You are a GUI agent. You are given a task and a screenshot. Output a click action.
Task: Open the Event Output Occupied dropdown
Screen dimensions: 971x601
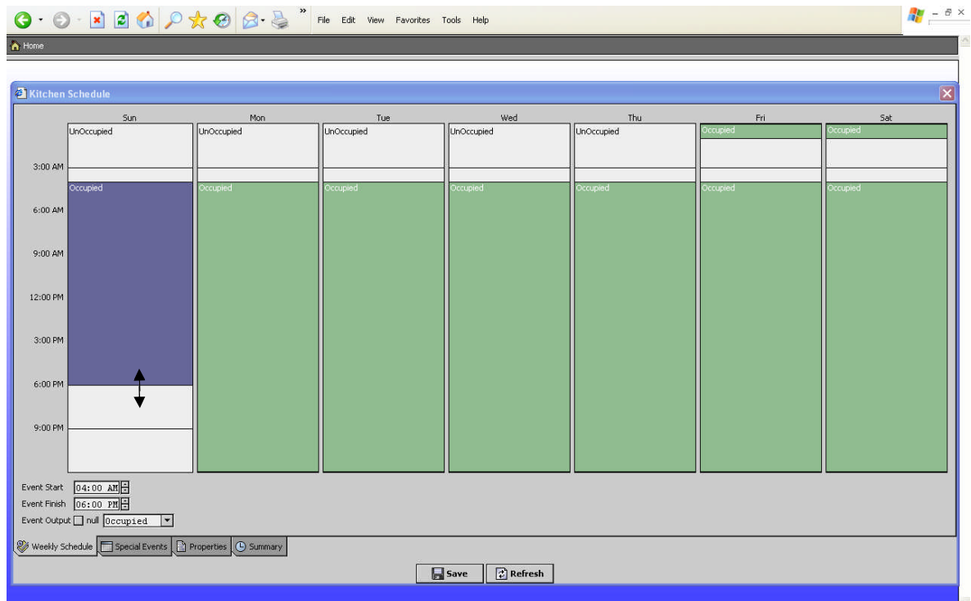[x=167, y=521]
